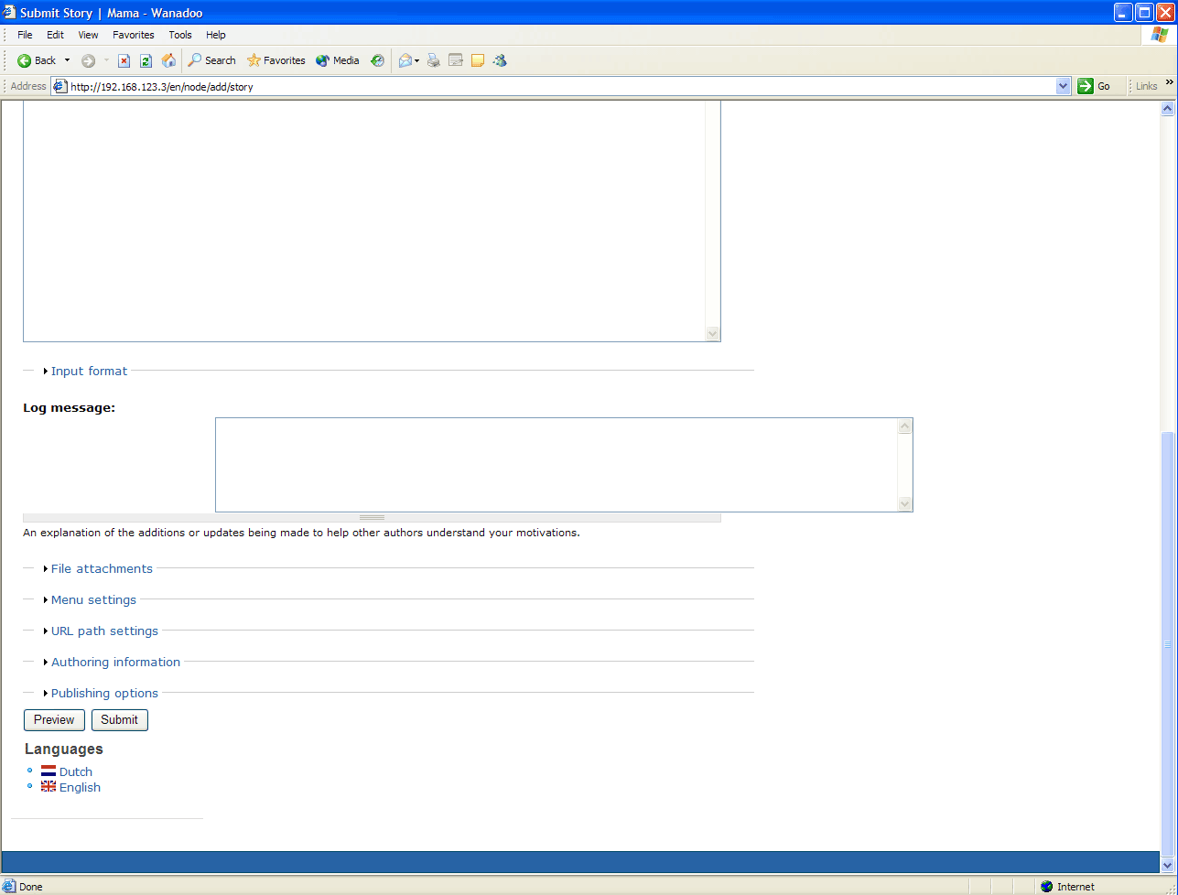This screenshot has height=895, width=1178.
Task: Click the Preview button
Action: (54, 720)
